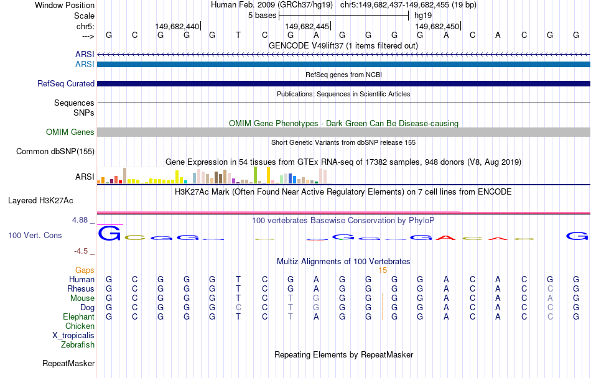Open the GENCODE V49lift37 track title
This screenshot has width=591, height=378.
pyautogui.click(x=343, y=45)
